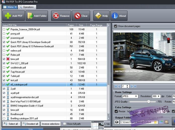Click the conversion progress bar showing 72%
The width and height of the screenshot is (175, 130).
(x=31, y=129)
